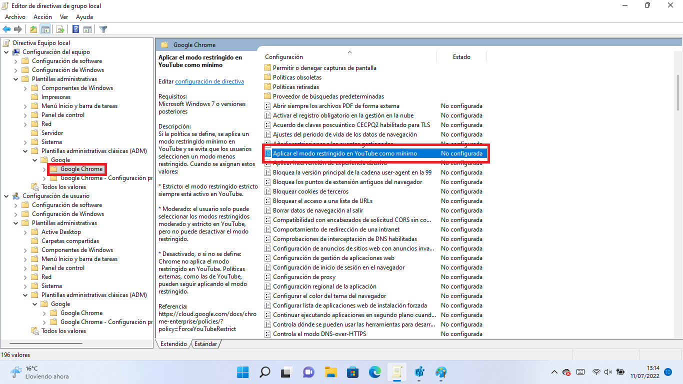This screenshot has width=683, height=384.
Task: Select Impresoras under Configuración del equipo
Action: click(56, 97)
